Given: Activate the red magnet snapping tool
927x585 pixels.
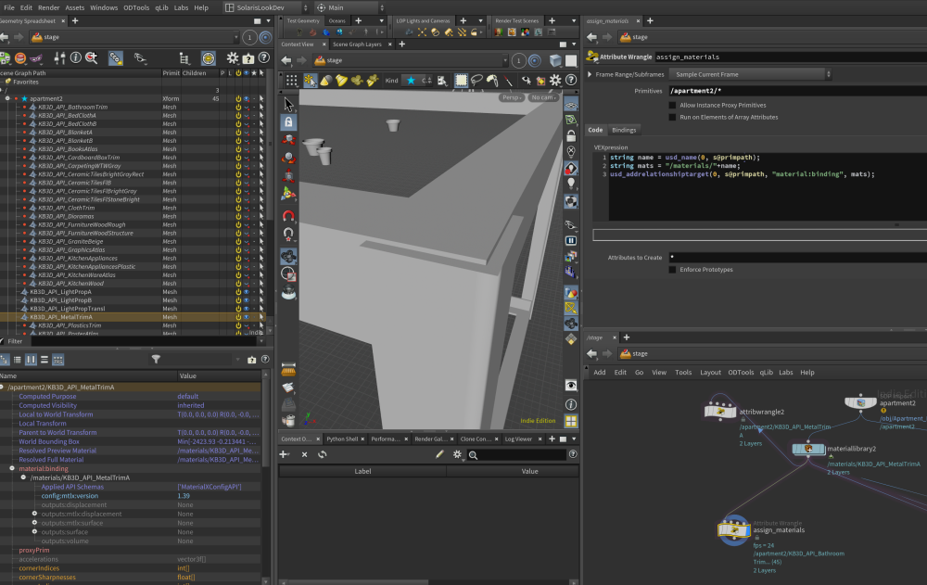Looking at the screenshot, I should click(x=288, y=216).
